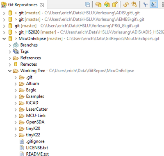Select the LICENSE.txt file

pyautogui.click(x=37, y=148)
